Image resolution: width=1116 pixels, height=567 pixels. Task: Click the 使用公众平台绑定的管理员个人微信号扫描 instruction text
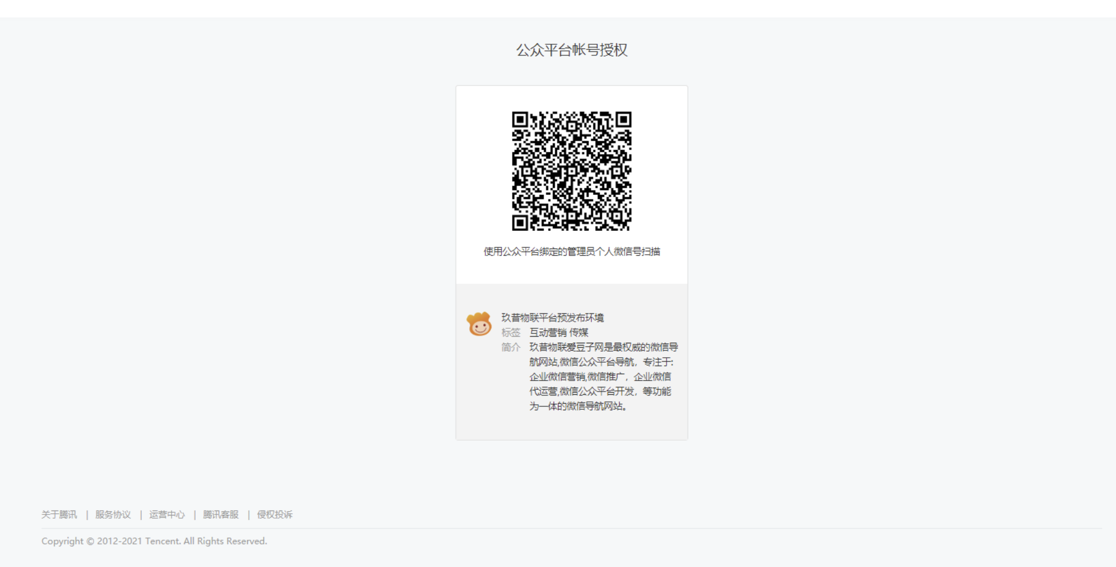pos(572,251)
